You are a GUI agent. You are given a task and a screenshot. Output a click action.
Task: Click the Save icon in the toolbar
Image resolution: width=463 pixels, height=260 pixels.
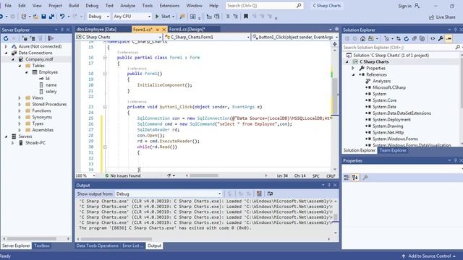pos(43,17)
